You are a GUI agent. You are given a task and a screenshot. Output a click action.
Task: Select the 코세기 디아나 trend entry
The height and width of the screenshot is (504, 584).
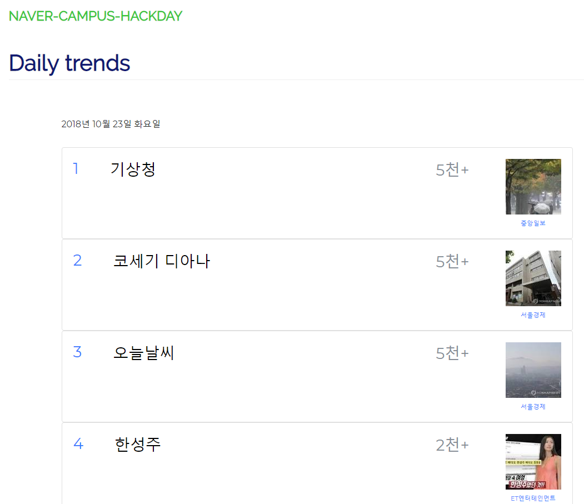161,260
